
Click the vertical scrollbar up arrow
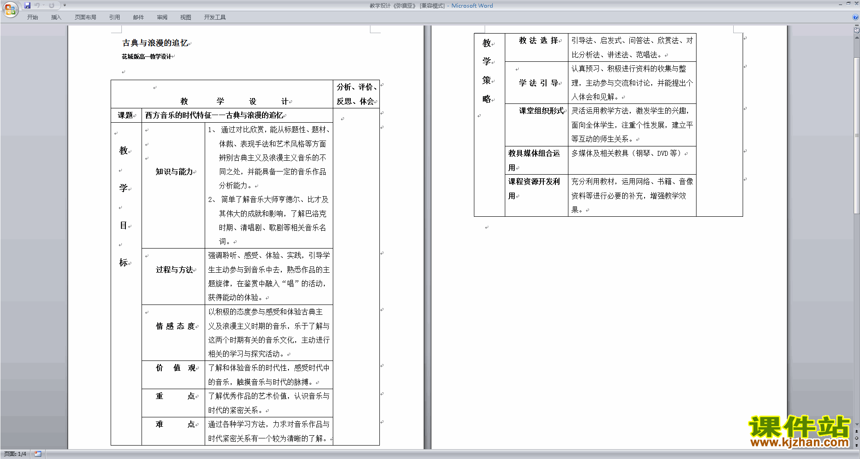coord(857,37)
